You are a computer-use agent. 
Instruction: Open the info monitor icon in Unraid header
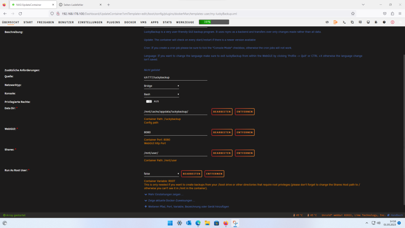(x=368, y=22)
